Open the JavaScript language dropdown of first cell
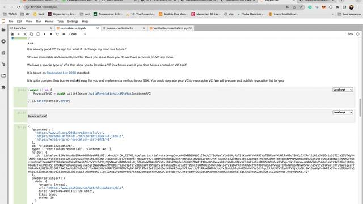 pyautogui.click(x=343, y=90)
